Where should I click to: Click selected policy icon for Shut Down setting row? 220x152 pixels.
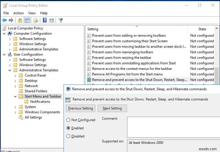point(89,80)
